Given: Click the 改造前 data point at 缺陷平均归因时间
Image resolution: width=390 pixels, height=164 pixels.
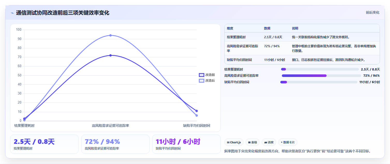Looking at the screenshot, I should click(x=197, y=111).
